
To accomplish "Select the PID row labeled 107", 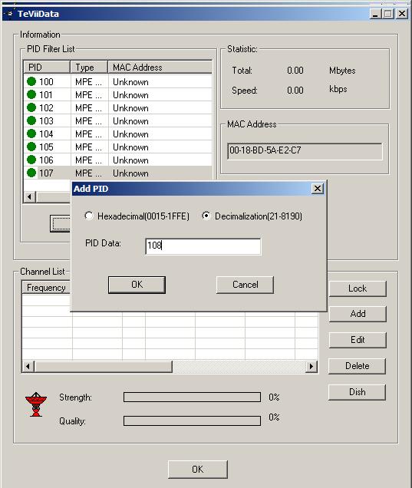I will (118, 173).
